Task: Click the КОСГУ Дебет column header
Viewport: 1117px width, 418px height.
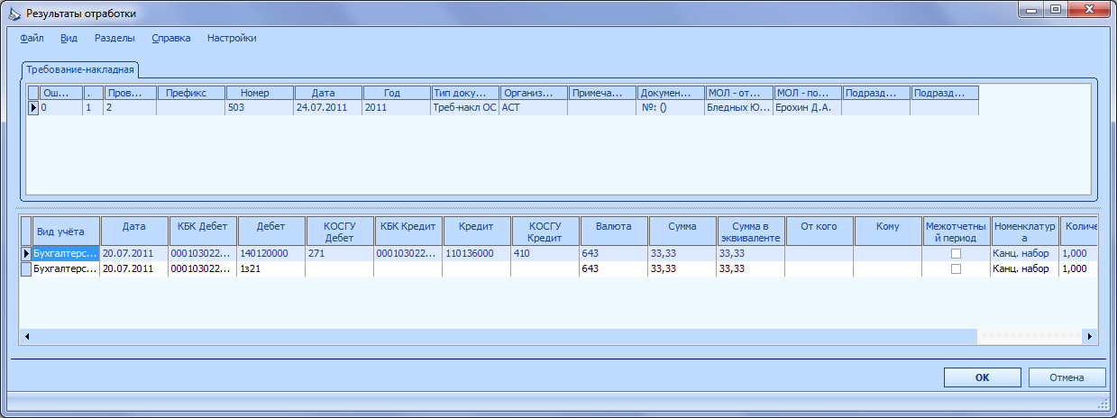Action: [x=340, y=232]
